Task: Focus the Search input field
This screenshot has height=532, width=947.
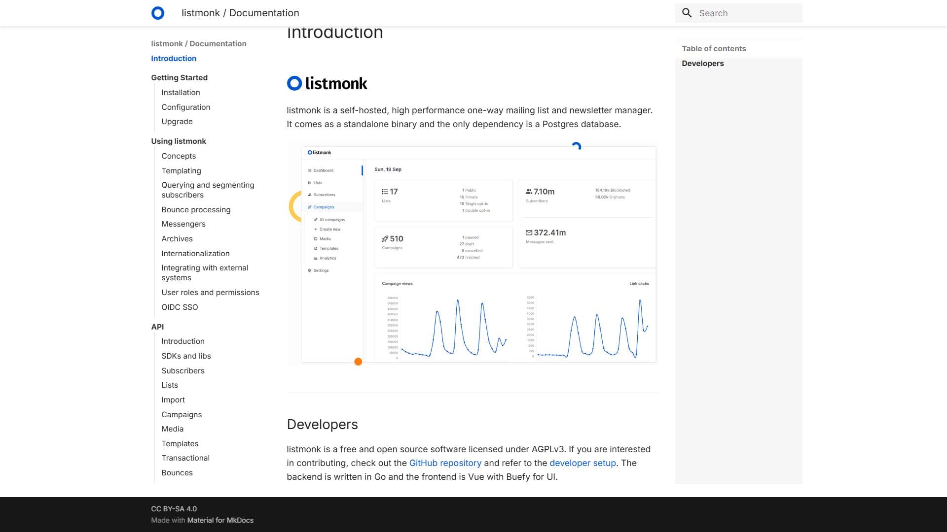Action: click(x=738, y=13)
